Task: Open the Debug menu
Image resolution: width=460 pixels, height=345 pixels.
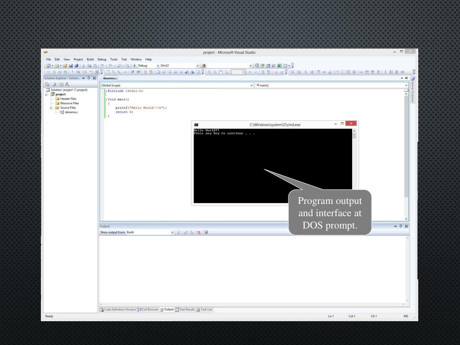Action: [x=102, y=59]
